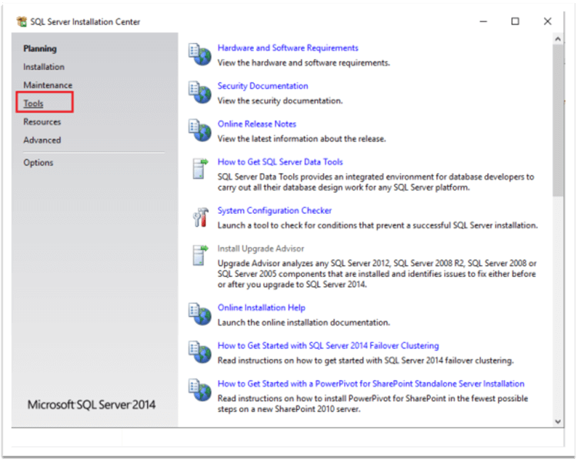Open the Installation section
This screenshot has height=463, width=581.
tap(44, 67)
